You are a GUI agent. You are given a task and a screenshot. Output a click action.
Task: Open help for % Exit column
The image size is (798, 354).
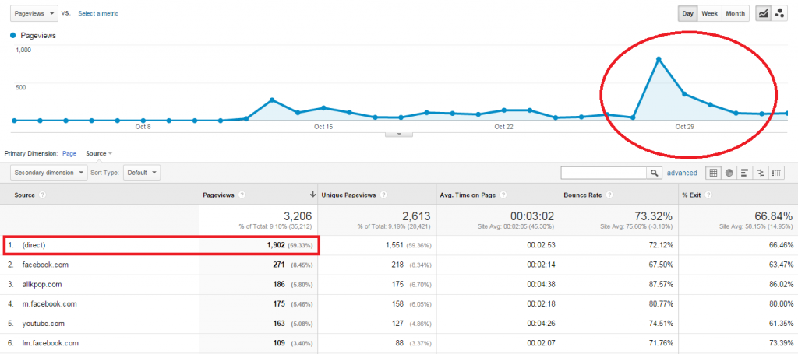[710, 195]
